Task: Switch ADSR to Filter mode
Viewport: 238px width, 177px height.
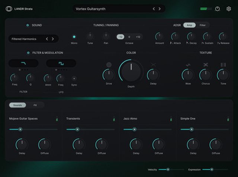Action: [x=202, y=25]
